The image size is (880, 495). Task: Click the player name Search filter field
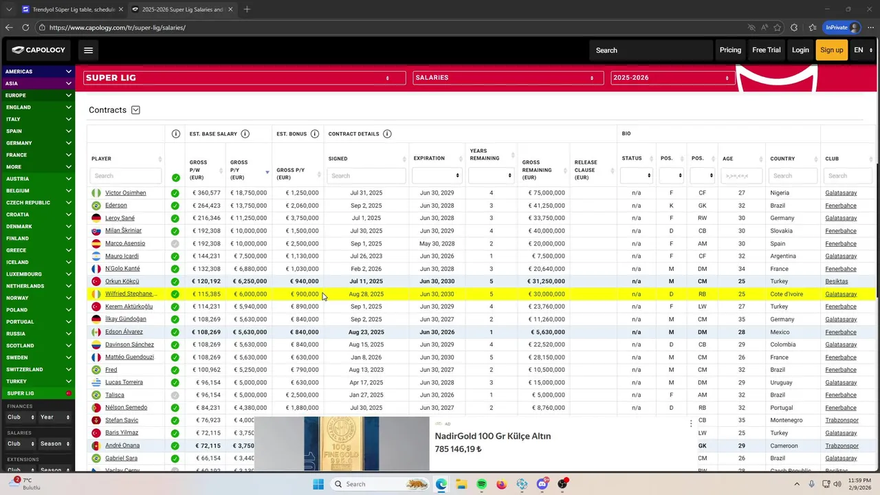coord(126,176)
